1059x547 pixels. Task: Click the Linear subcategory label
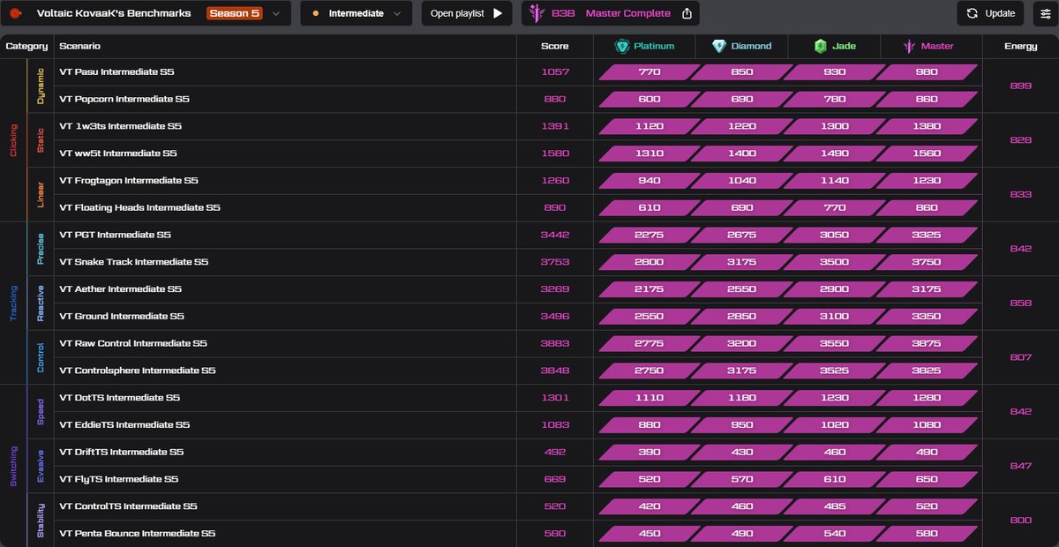click(x=41, y=195)
